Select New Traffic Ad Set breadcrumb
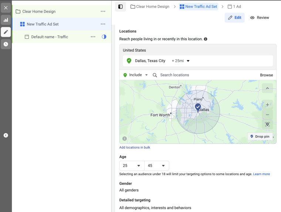 coord(199,7)
